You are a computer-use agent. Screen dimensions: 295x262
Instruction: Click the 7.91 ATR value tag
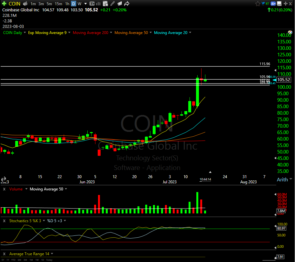(x=280, y=257)
